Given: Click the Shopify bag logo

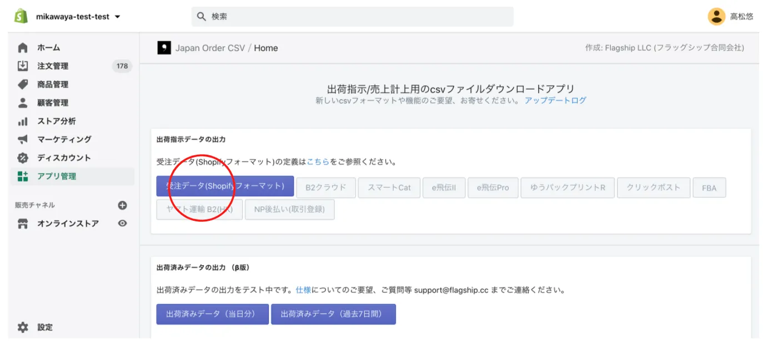Looking at the screenshot, I should [x=21, y=16].
